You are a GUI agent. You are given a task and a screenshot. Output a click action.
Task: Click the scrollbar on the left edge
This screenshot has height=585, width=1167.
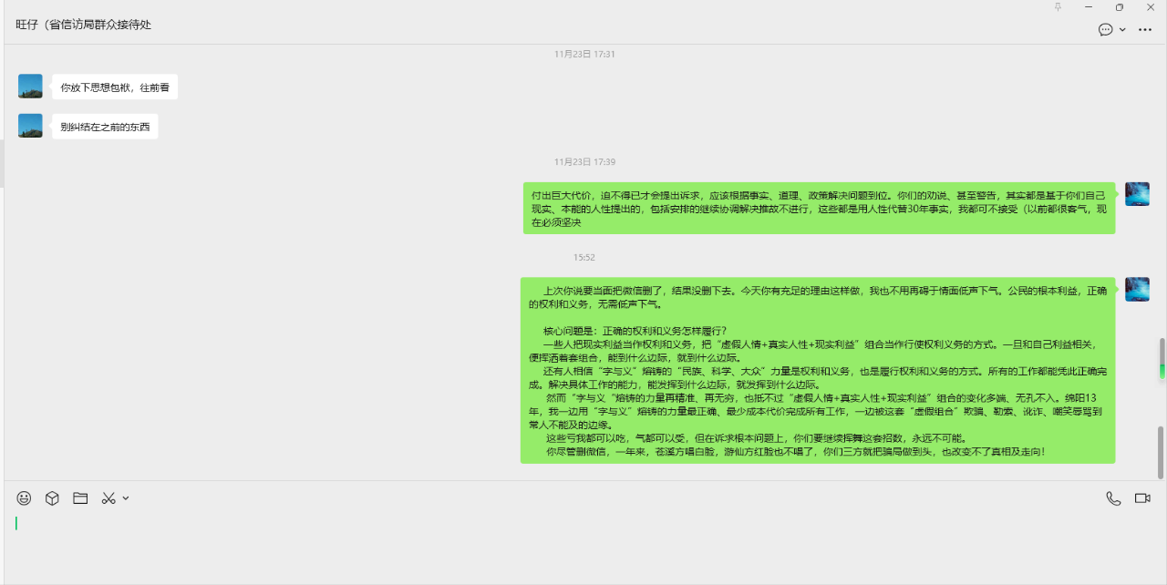tap(2, 164)
